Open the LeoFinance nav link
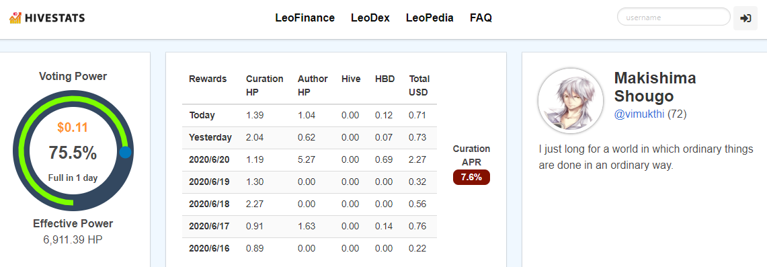The image size is (767, 267). click(x=305, y=18)
